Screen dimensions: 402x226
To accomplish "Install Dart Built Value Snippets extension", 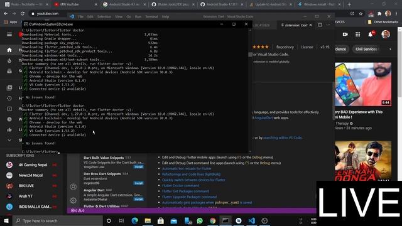I will point(139,167).
